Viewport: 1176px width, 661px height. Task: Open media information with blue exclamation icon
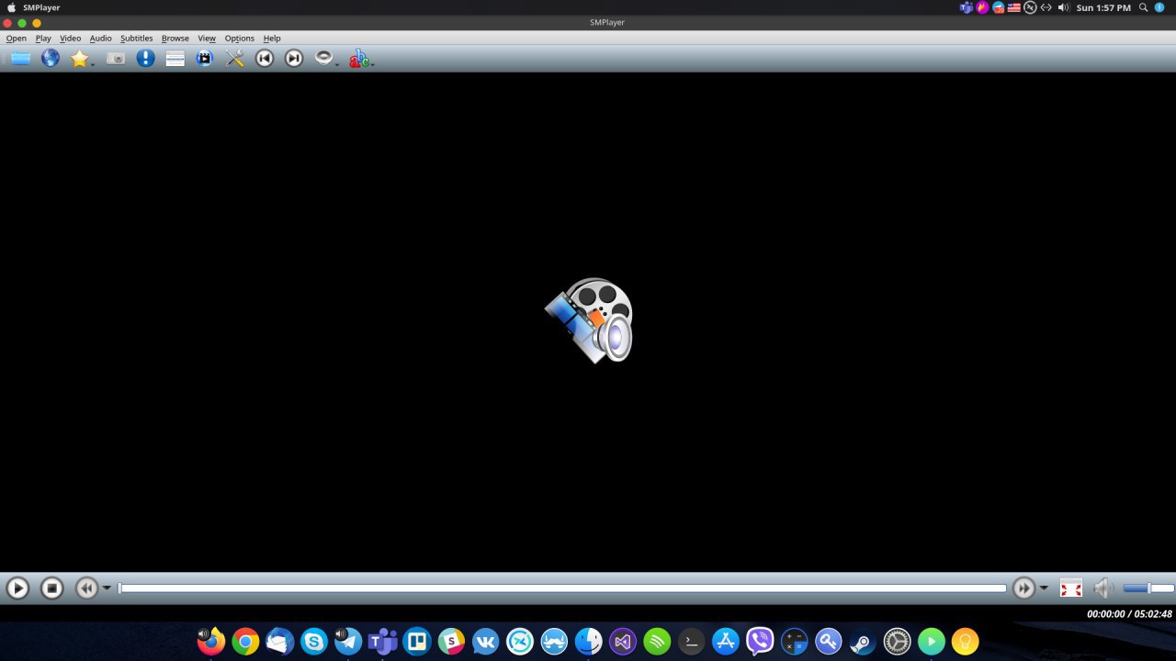point(145,59)
